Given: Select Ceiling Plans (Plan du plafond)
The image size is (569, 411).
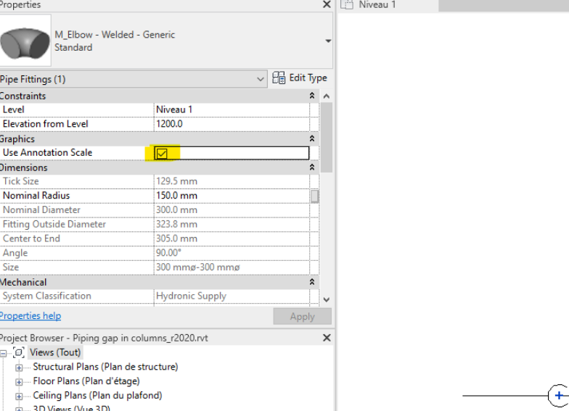Looking at the screenshot, I should point(97,396).
